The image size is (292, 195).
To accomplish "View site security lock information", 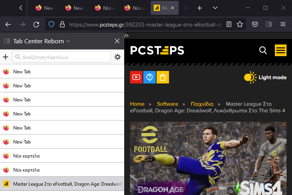I will pyautogui.click(x=62, y=24).
